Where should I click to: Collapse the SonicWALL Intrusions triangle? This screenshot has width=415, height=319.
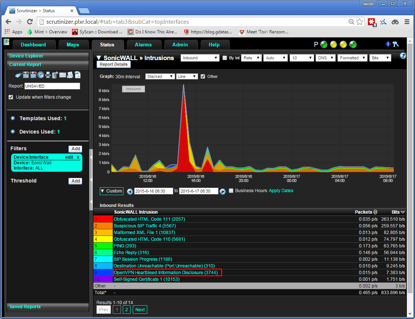[99, 58]
